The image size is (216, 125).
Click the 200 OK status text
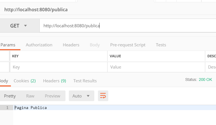click(205, 79)
